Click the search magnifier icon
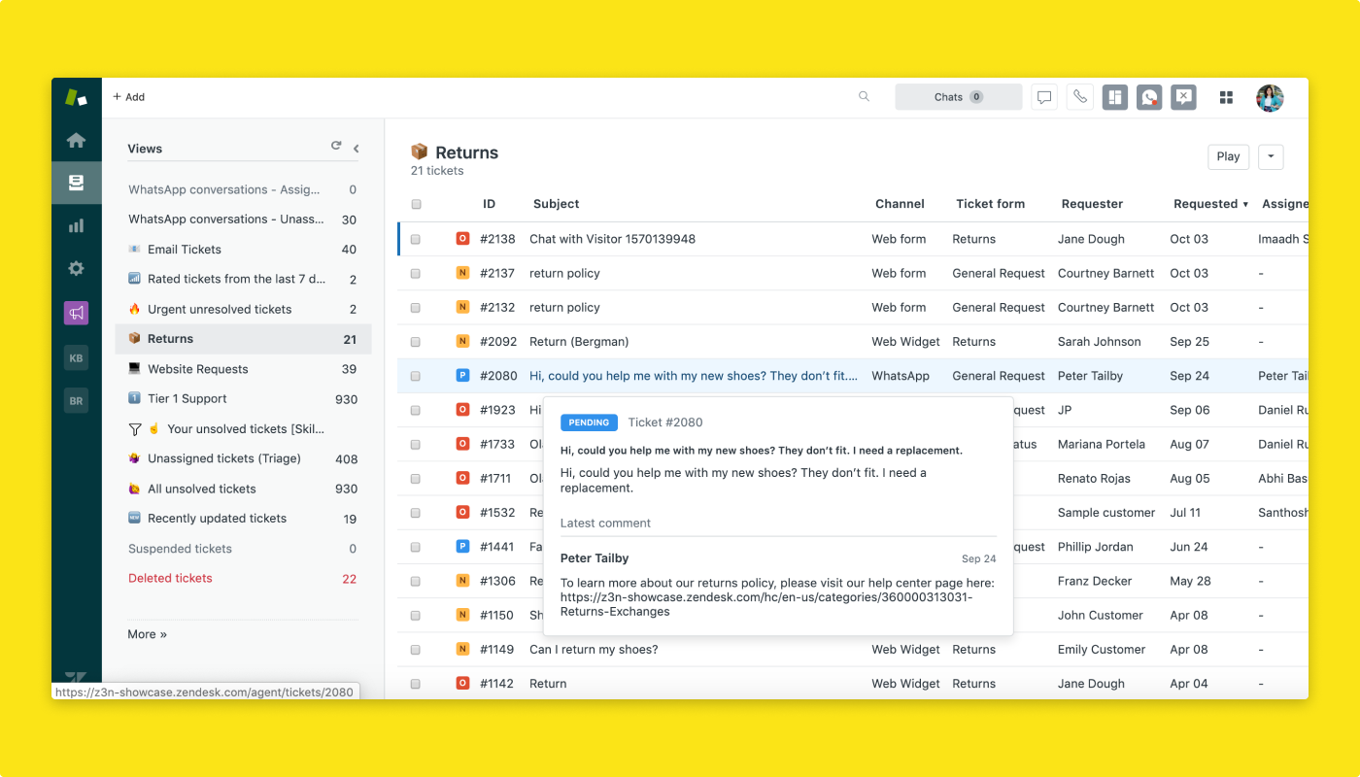This screenshot has height=777, width=1360. (x=864, y=96)
